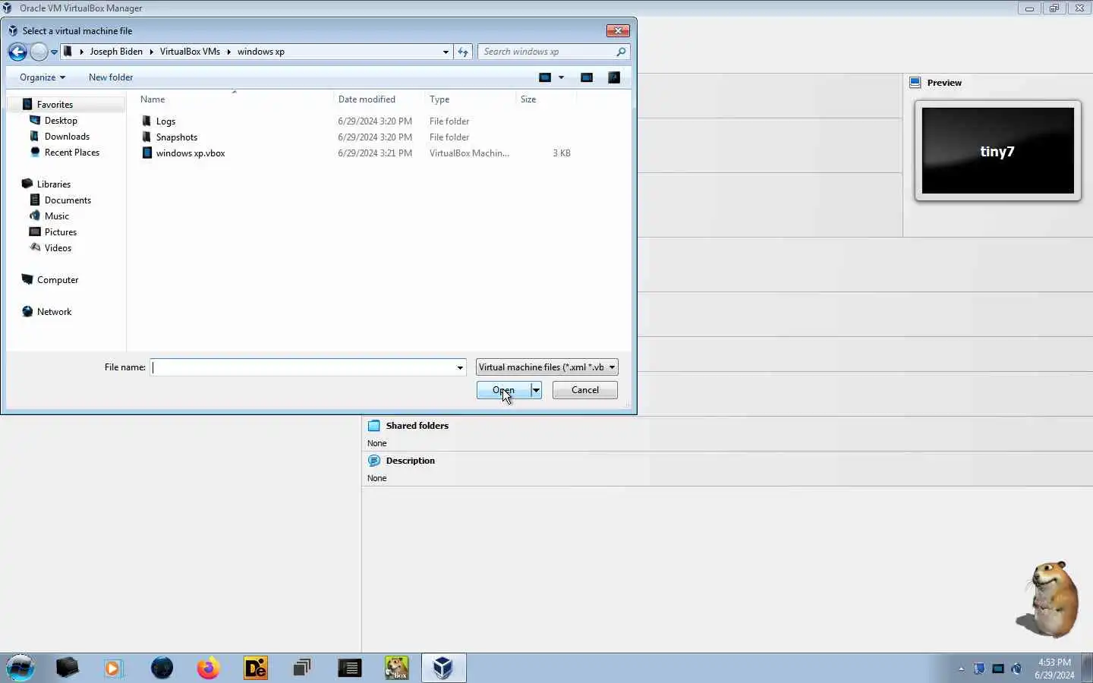The width and height of the screenshot is (1093, 683).
Task: Open the hamster Box taskbar icon
Action: (x=396, y=668)
